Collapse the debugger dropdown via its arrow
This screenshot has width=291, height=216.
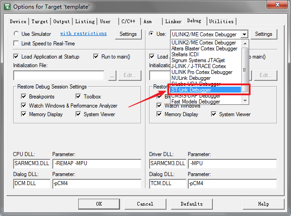[x=245, y=34]
